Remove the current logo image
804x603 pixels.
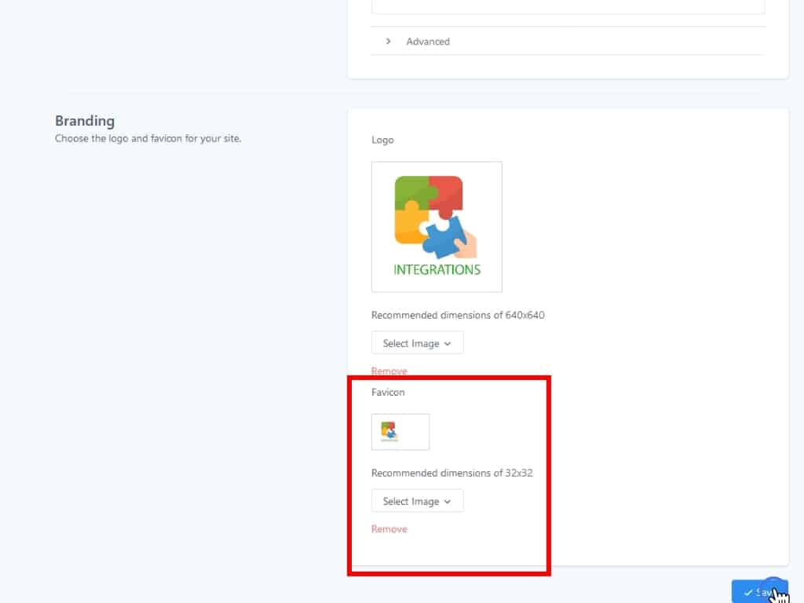coord(389,371)
